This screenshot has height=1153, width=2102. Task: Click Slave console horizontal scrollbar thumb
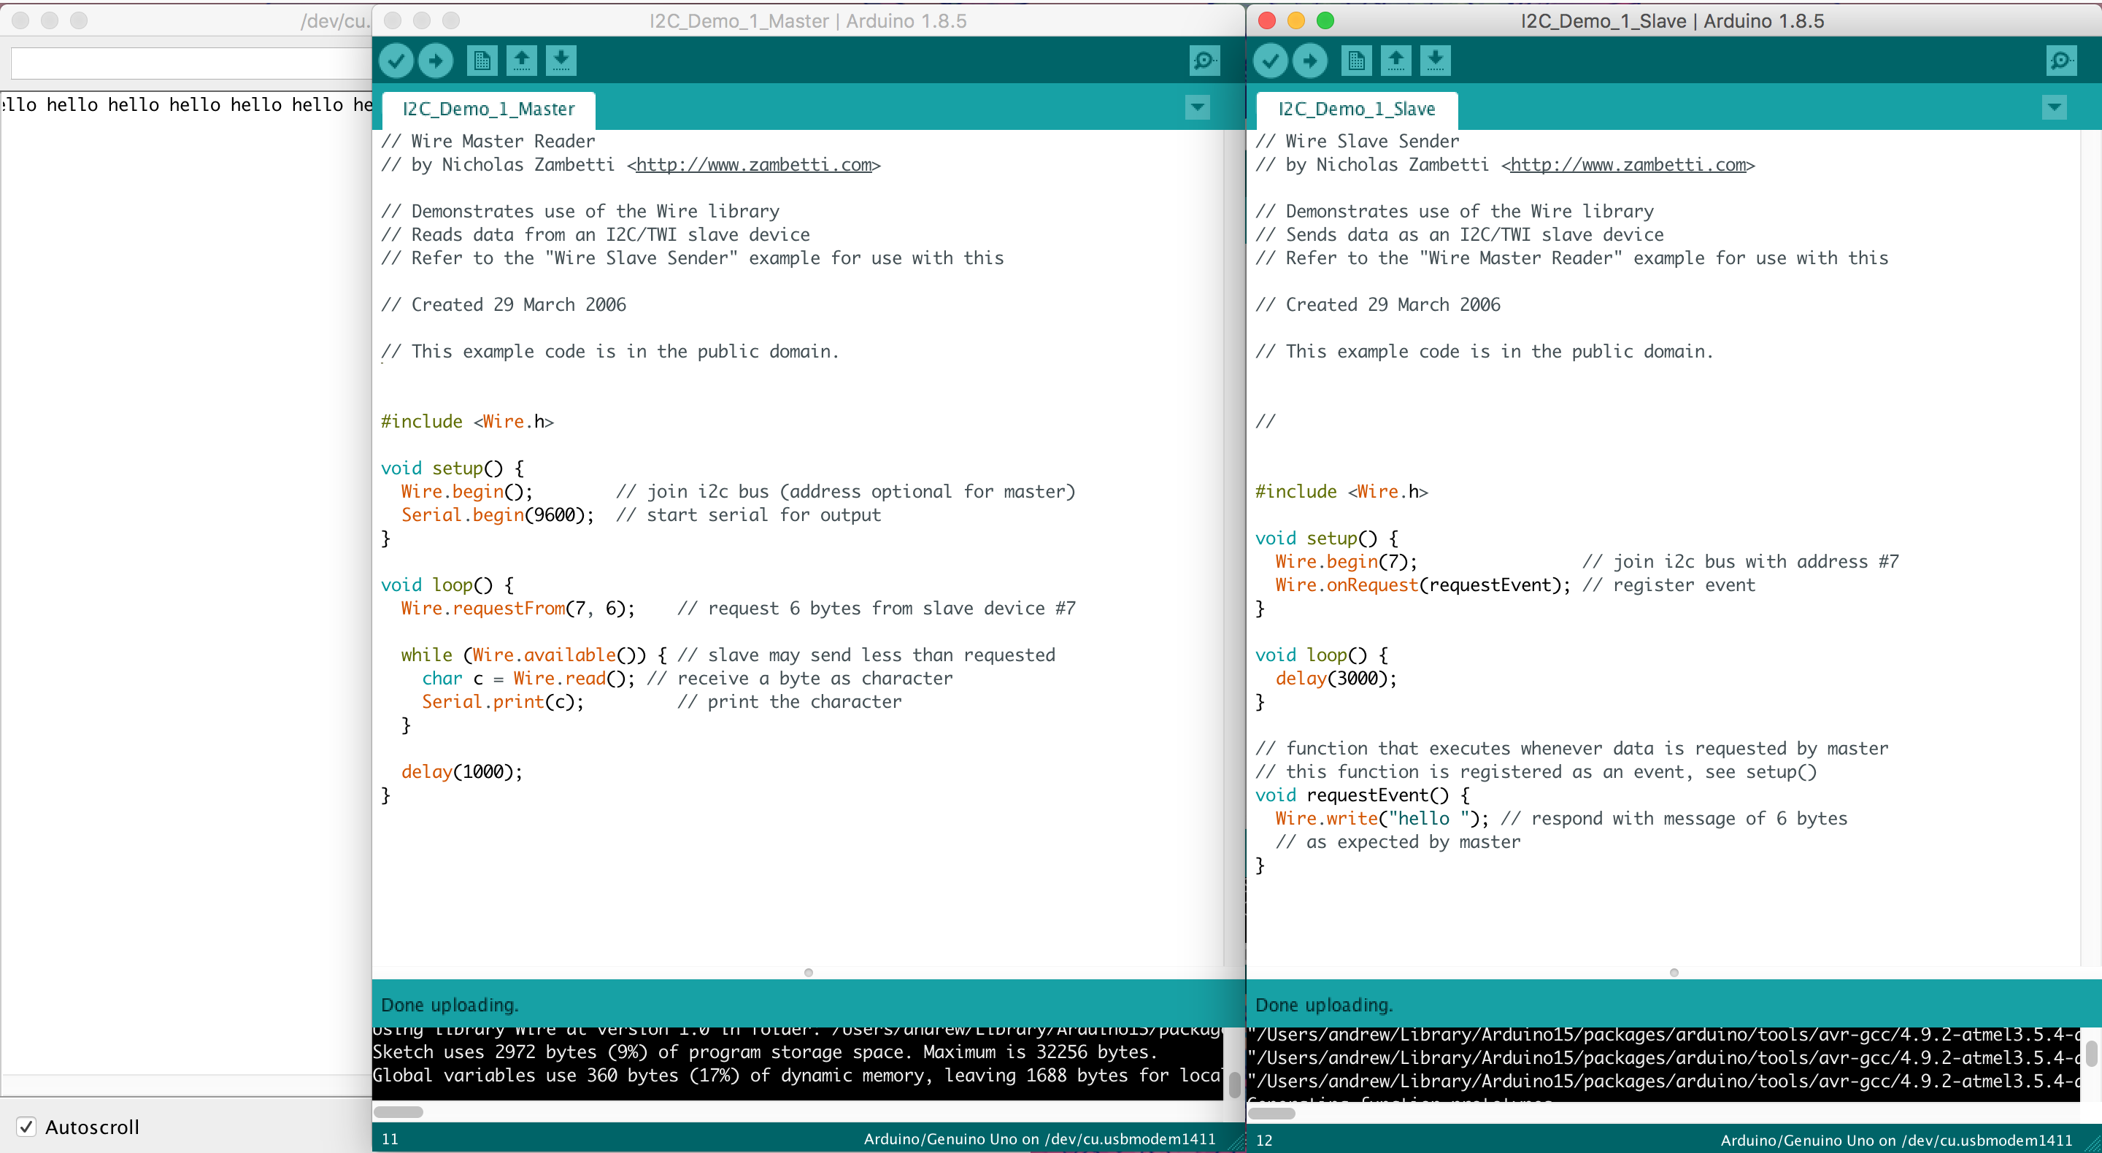1271,1113
